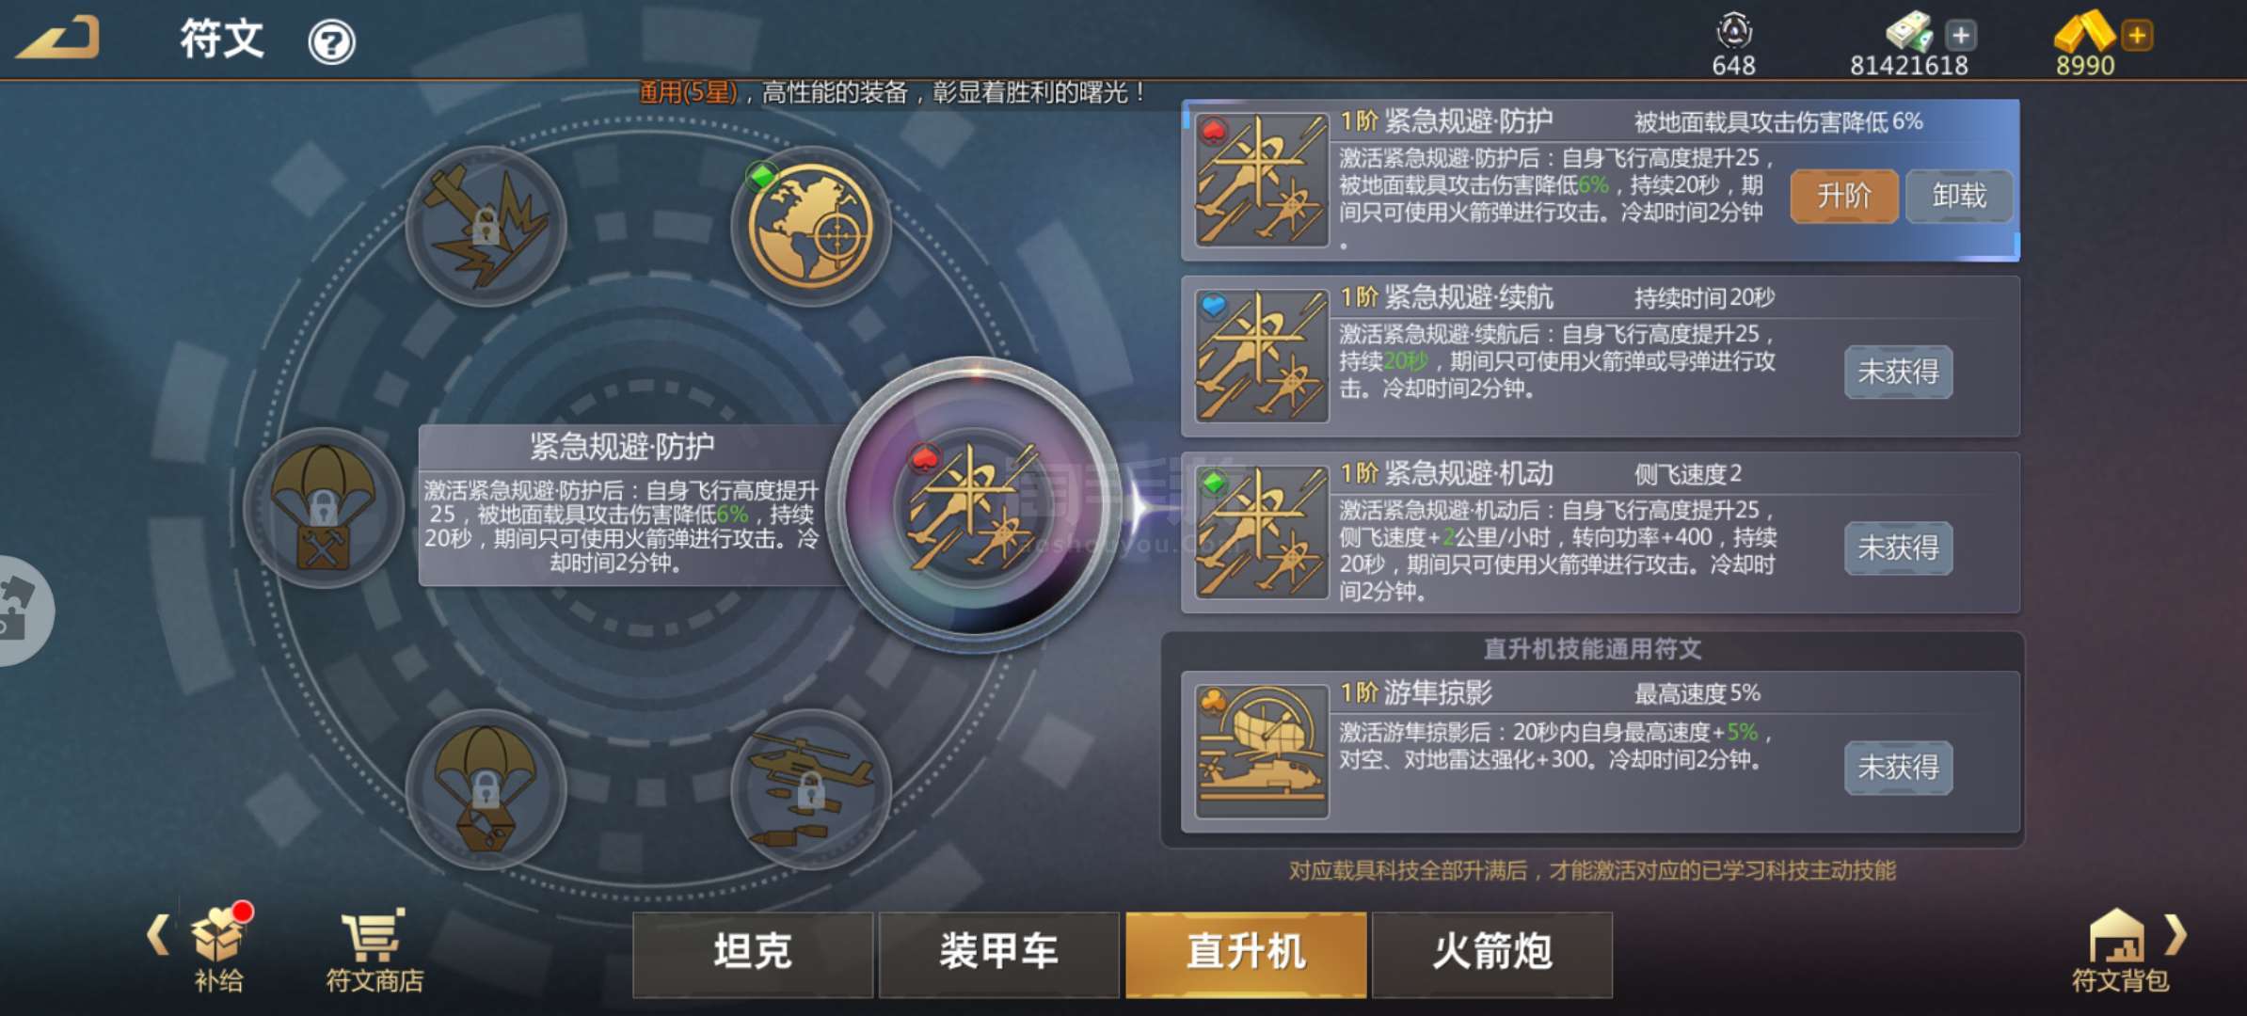This screenshot has width=2247, height=1016.
Task: Switch to the 火箭炮 tab
Action: pos(1492,954)
